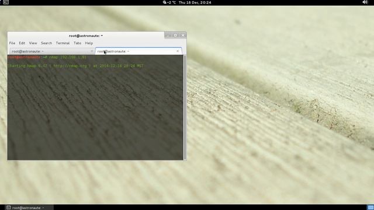Screen dimensions: 374x210
Task: Open the Activities icon in top bar
Action: tap(6, 2)
